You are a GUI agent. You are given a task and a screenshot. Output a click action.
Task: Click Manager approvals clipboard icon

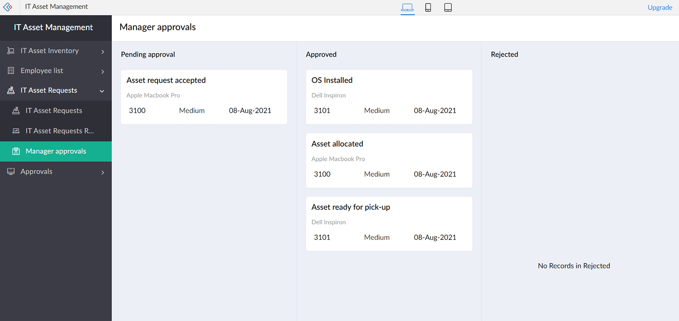point(16,151)
